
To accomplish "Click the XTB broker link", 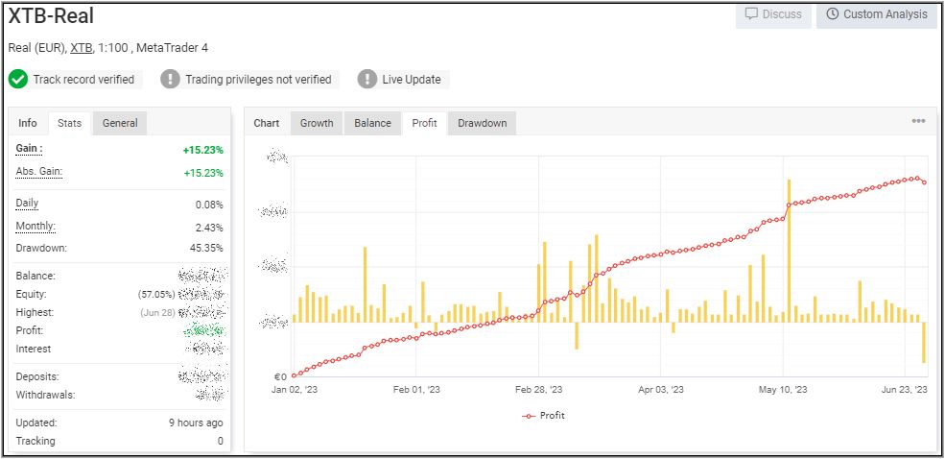I will pos(81,48).
